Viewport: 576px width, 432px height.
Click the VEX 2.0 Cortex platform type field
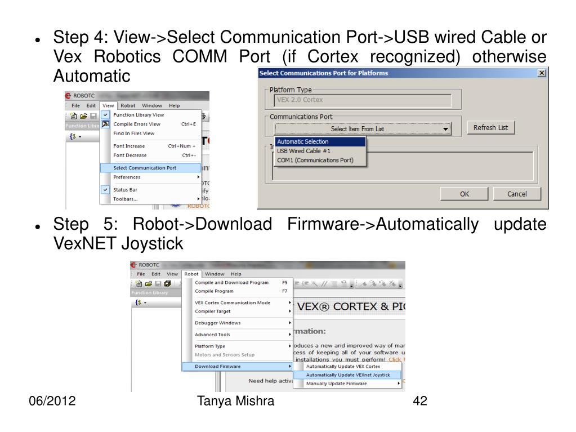(363, 100)
